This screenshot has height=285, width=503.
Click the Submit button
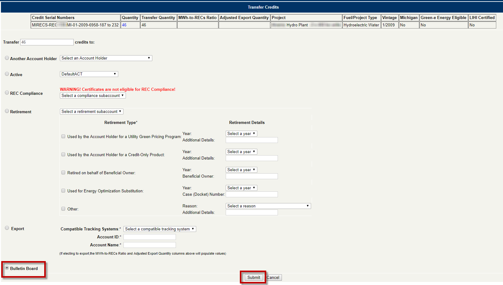click(254, 278)
